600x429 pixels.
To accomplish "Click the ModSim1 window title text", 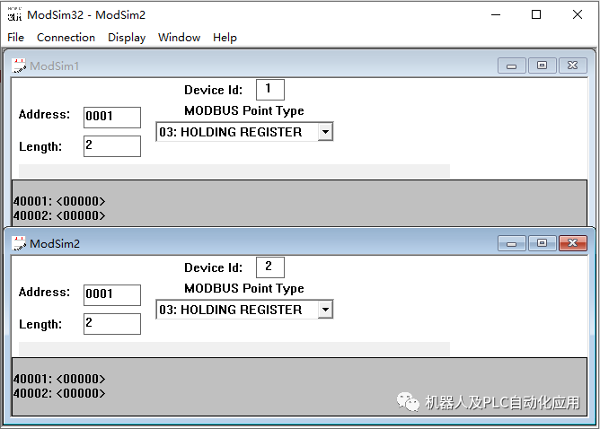I will (54, 66).
